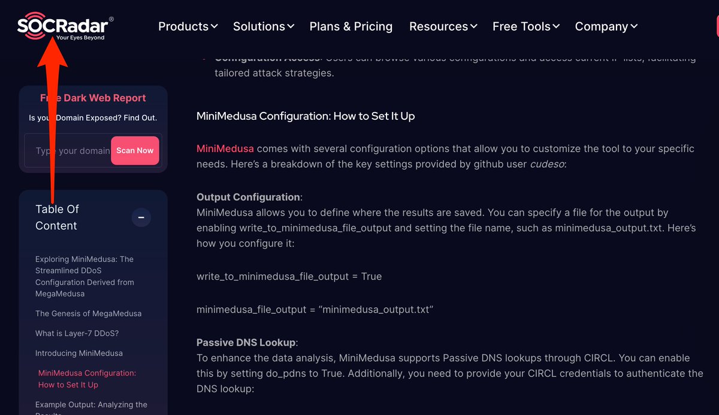The height and width of the screenshot is (415, 719).
Task: Expand the Solutions menu
Action: pyautogui.click(x=263, y=26)
